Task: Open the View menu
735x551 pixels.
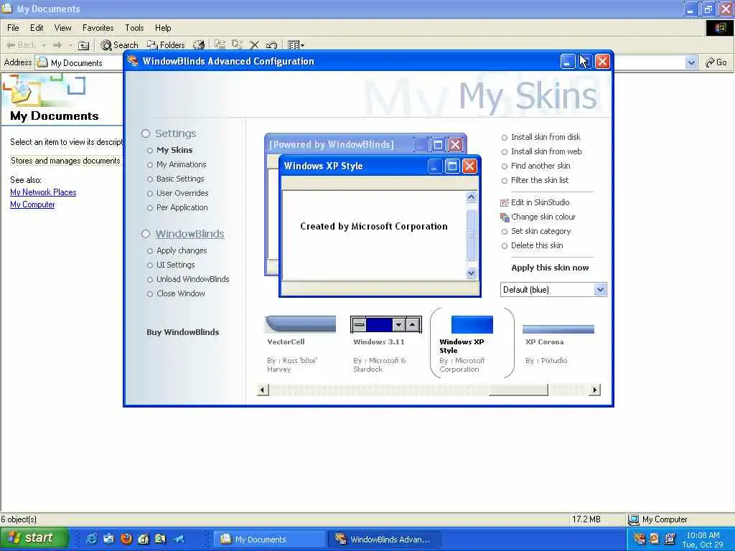Action: pos(63,28)
